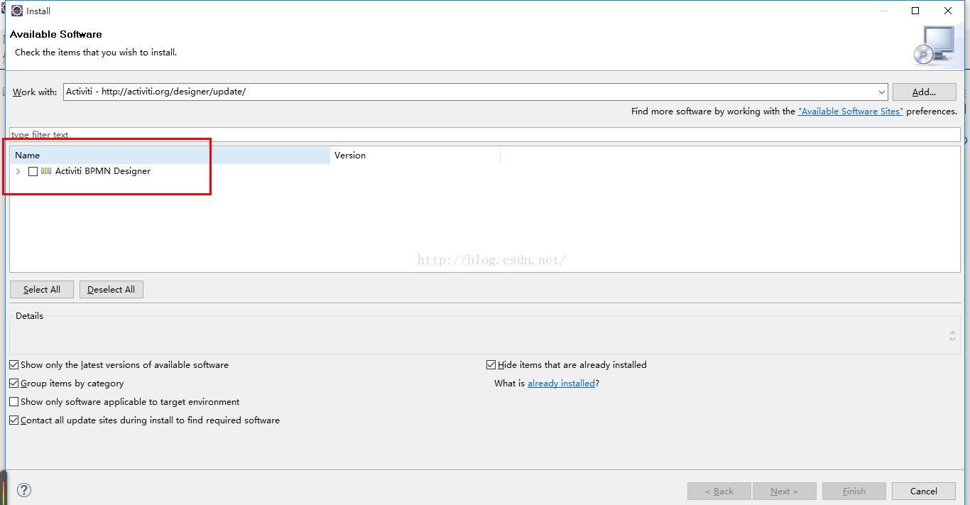Viewport: 970px width, 505px height.
Task: Click the Name column header
Action: pos(170,156)
